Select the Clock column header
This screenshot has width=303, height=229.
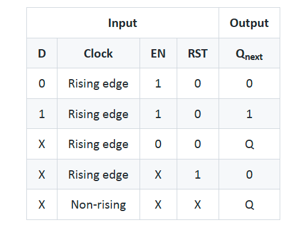[98, 53]
